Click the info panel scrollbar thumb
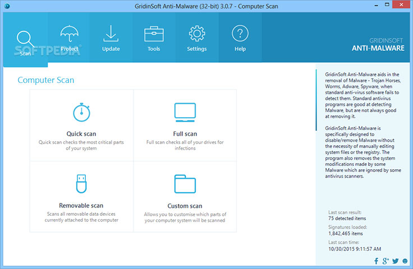This screenshot has height=269, width=413. click(x=316, y=100)
